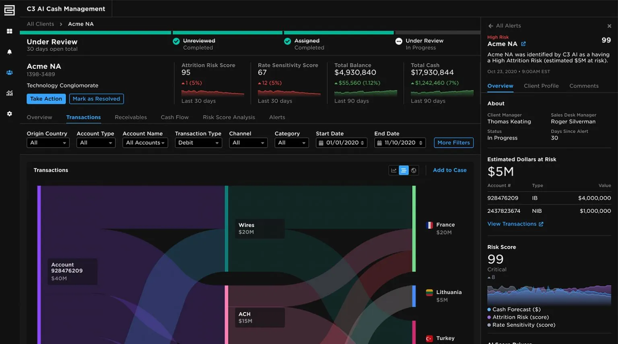Click the France flag icon
618x344 pixels.
point(429,225)
